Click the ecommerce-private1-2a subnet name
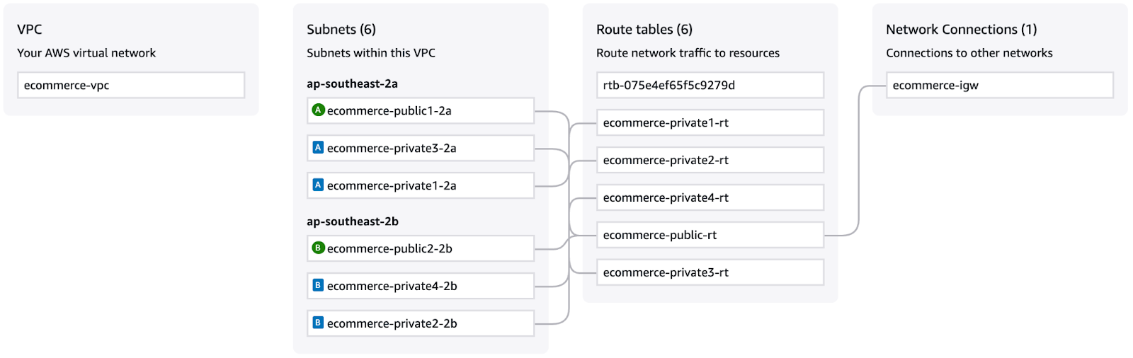 tap(392, 186)
